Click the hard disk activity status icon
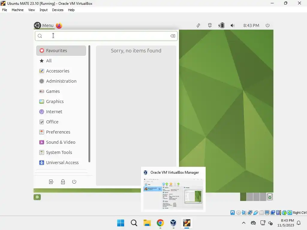The width and height of the screenshot is (307, 230). (x=233, y=213)
